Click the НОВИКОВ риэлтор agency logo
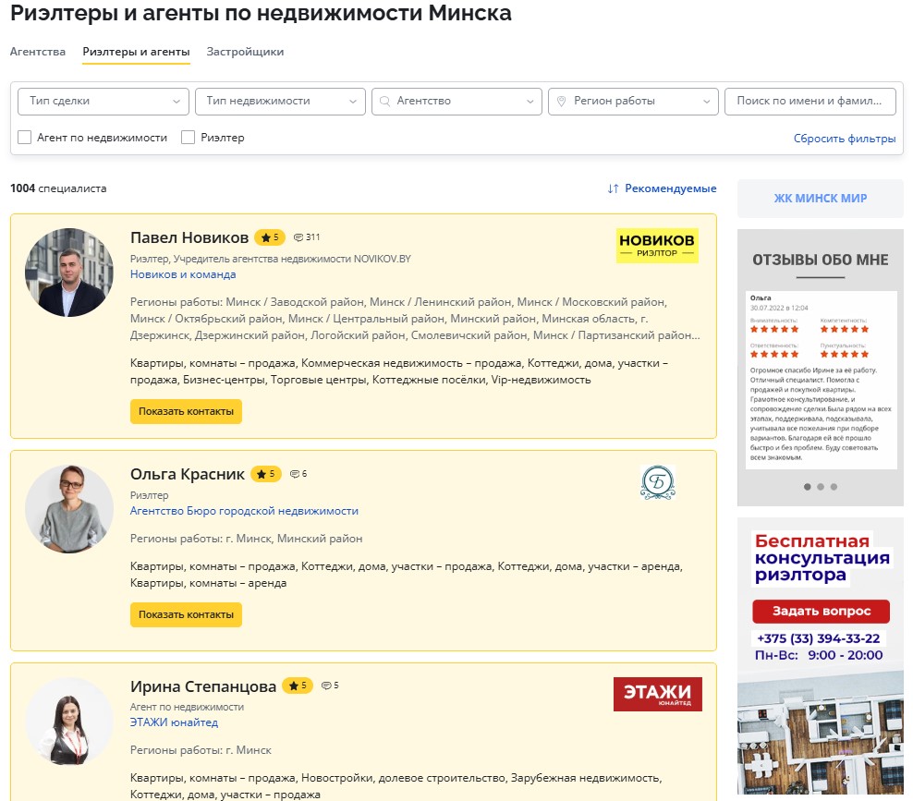 (x=657, y=246)
